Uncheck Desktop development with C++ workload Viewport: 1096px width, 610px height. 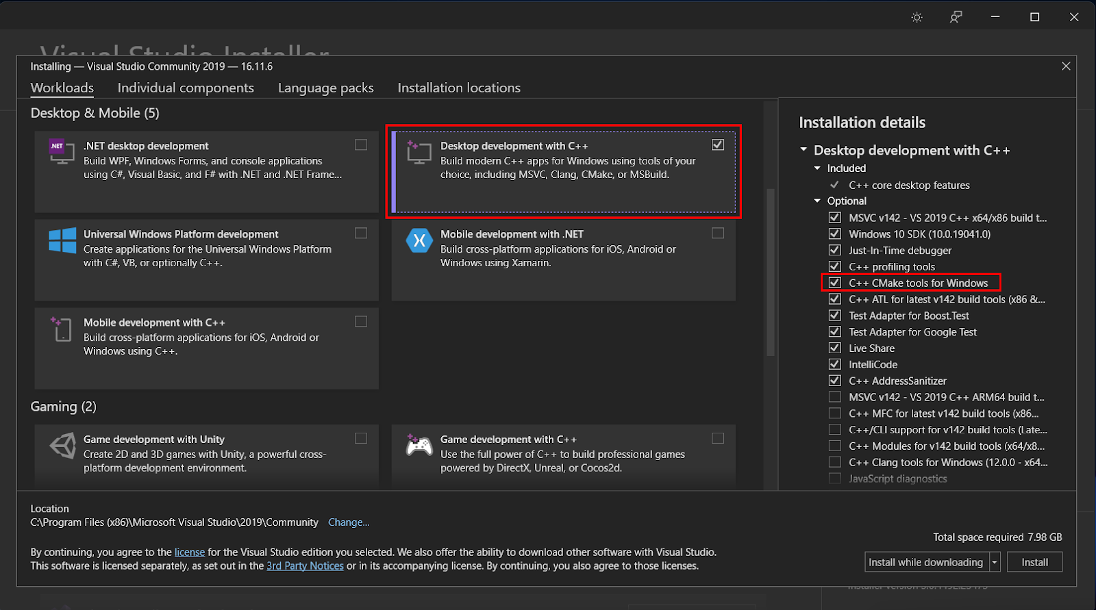point(718,145)
